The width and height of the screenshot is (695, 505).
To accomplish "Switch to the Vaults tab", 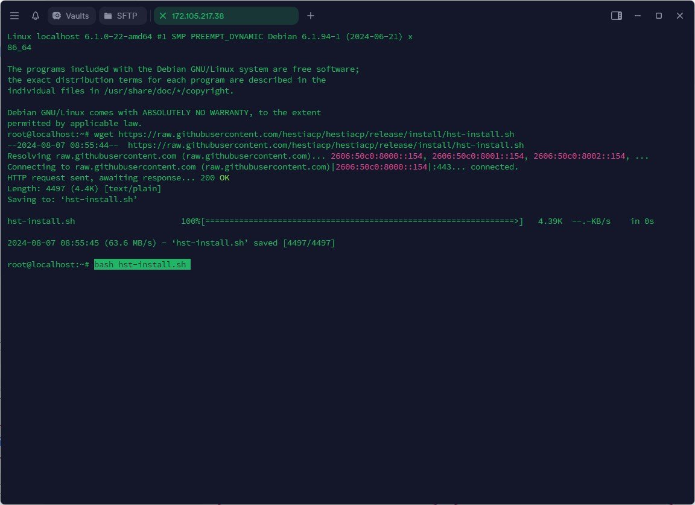I will (x=71, y=16).
